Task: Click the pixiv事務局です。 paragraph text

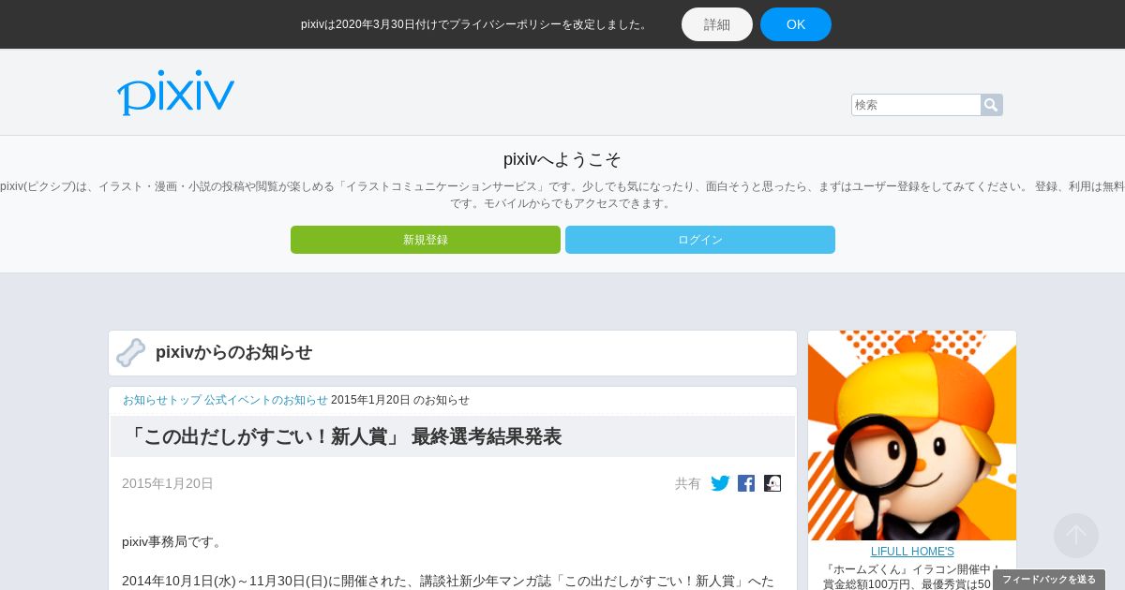Action: coord(173,541)
